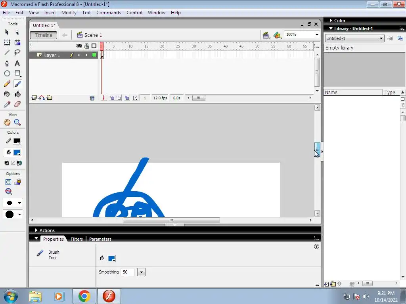
Task: Select the Selection arrow tool
Action: pos(7,32)
